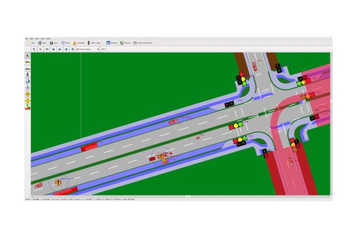The image size is (357, 238).
Task: Click the zoom-out magnifier icon
Action: coord(40,50)
